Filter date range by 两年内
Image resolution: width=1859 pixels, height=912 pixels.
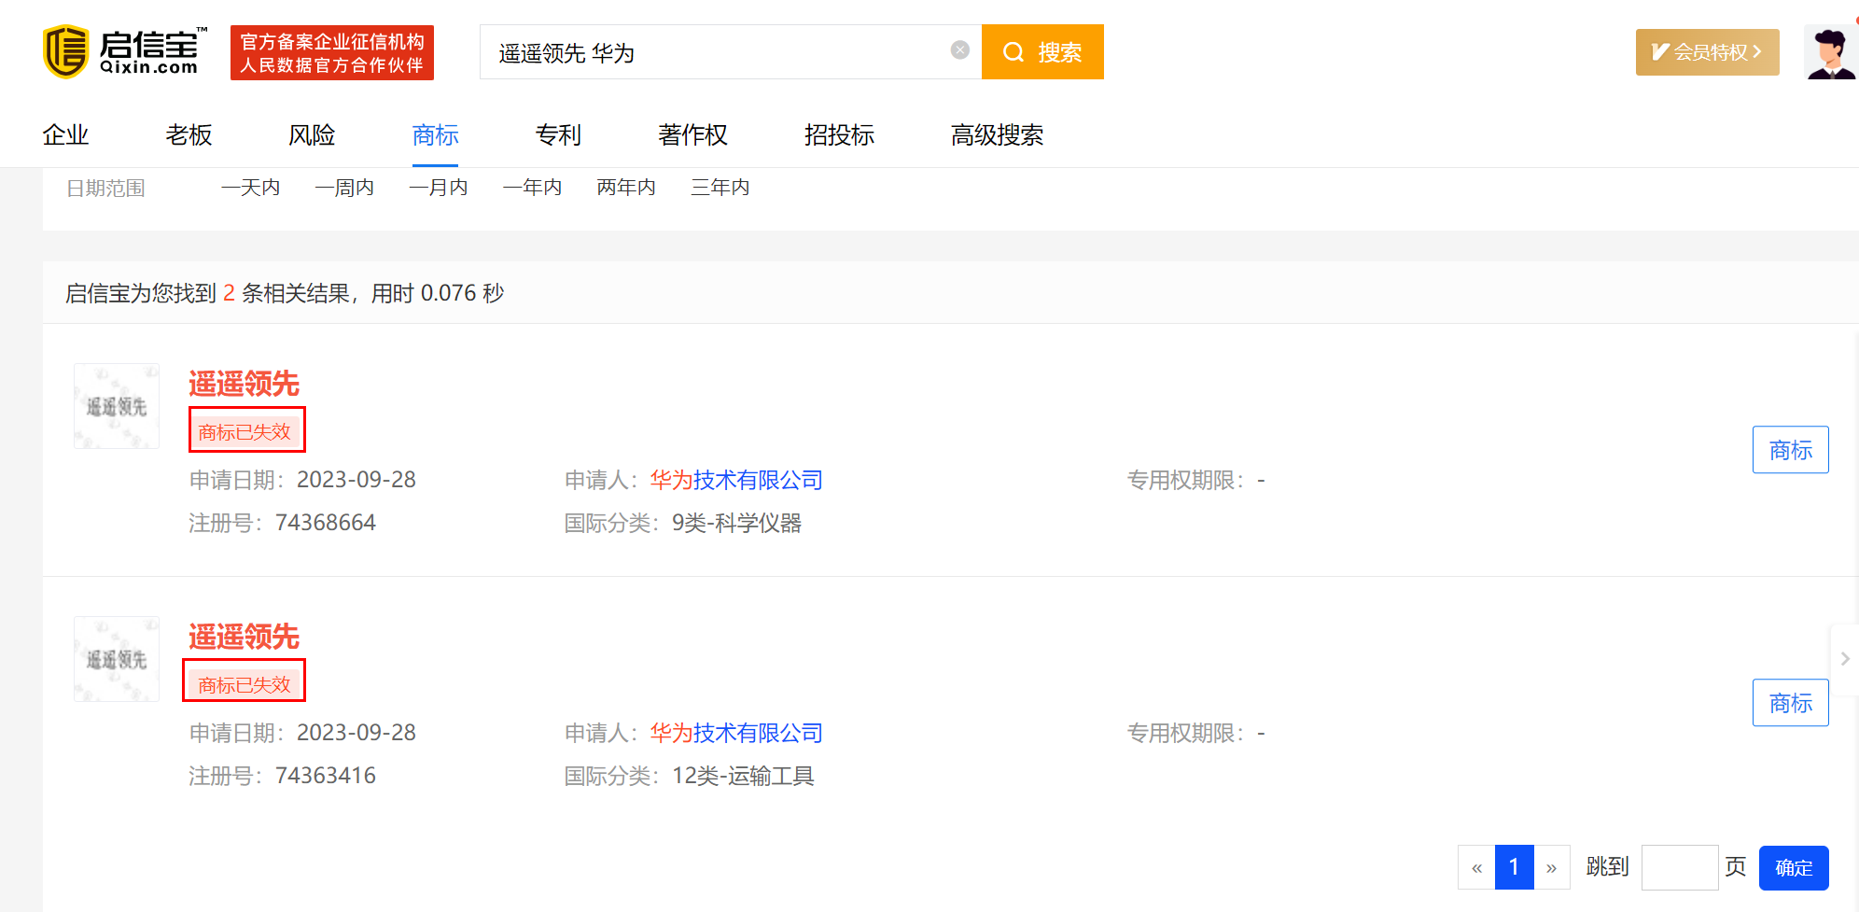click(626, 188)
